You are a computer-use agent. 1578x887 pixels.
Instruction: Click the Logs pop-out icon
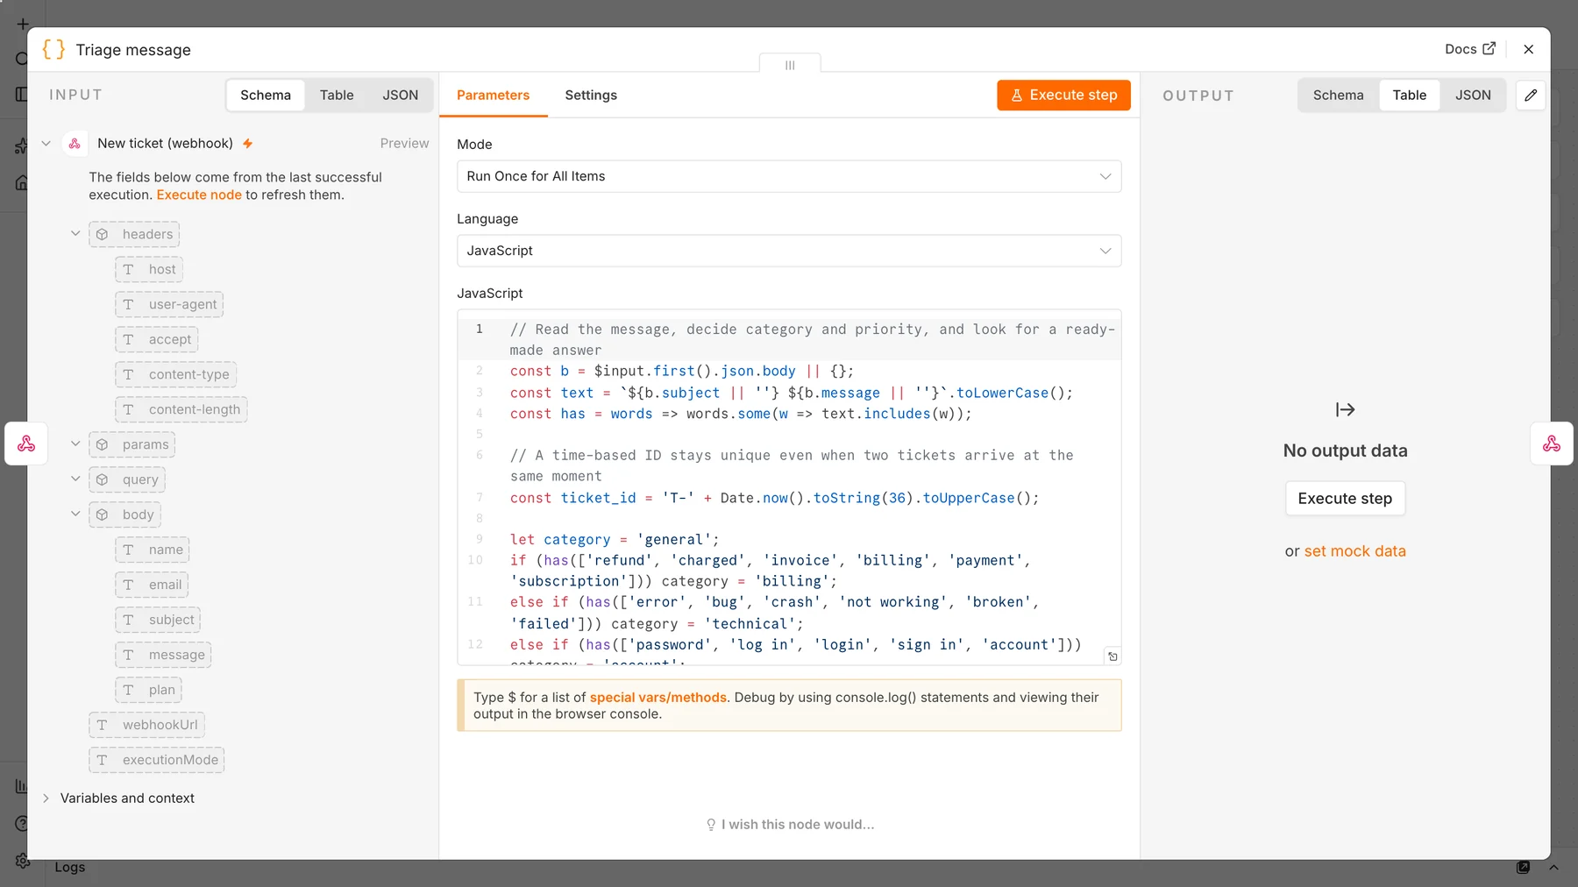(1524, 867)
